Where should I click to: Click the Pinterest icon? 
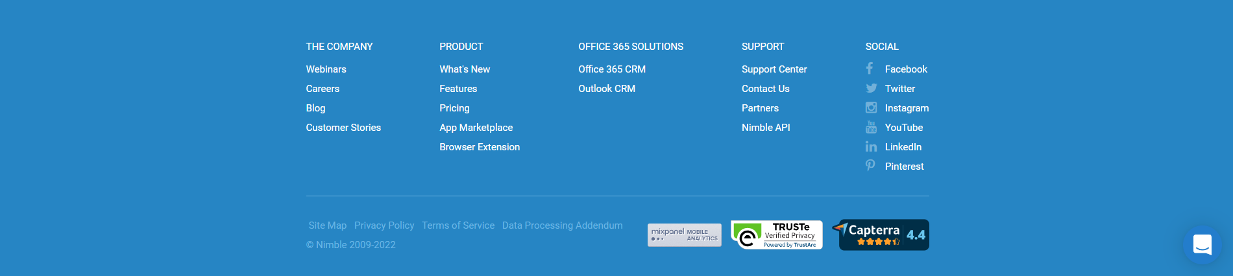click(870, 166)
